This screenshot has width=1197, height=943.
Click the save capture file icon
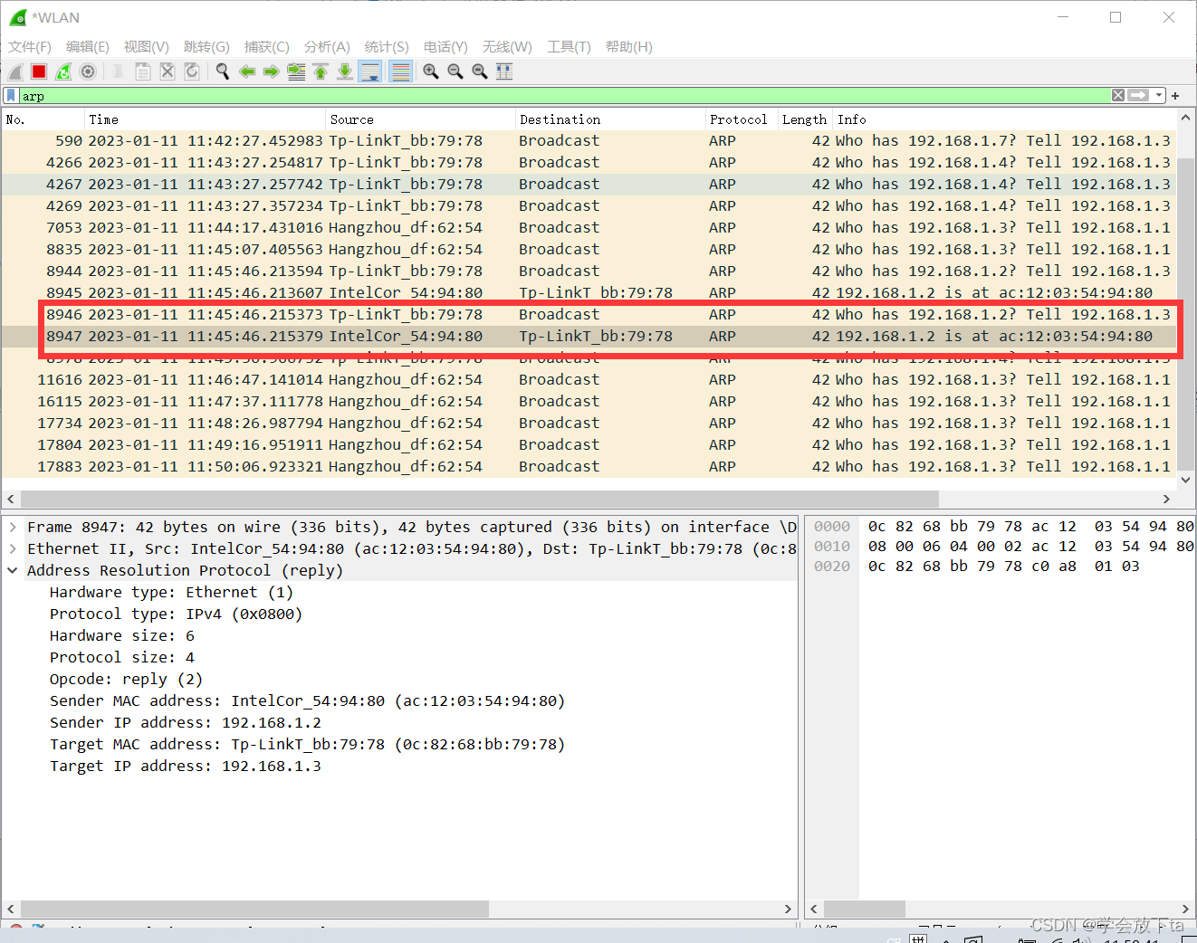pyautogui.click(x=143, y=71)
